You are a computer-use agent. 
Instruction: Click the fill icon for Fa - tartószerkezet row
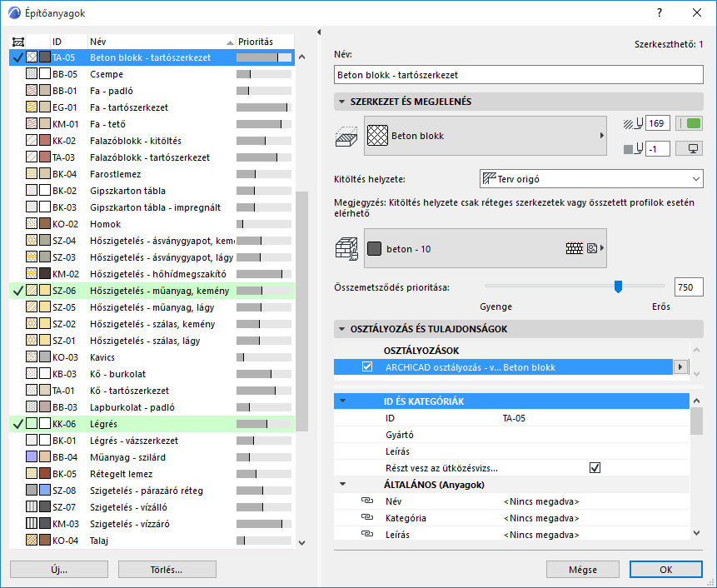pyautogui.click(x=32, y=107)
